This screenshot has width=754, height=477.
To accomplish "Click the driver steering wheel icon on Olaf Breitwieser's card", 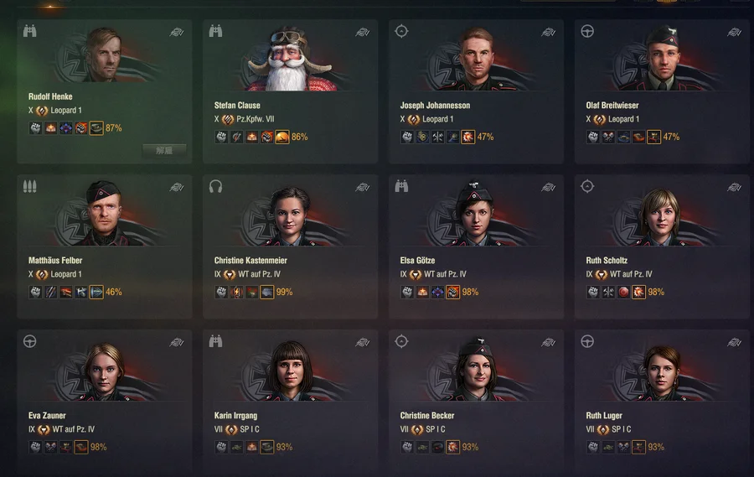I will 587,32.
